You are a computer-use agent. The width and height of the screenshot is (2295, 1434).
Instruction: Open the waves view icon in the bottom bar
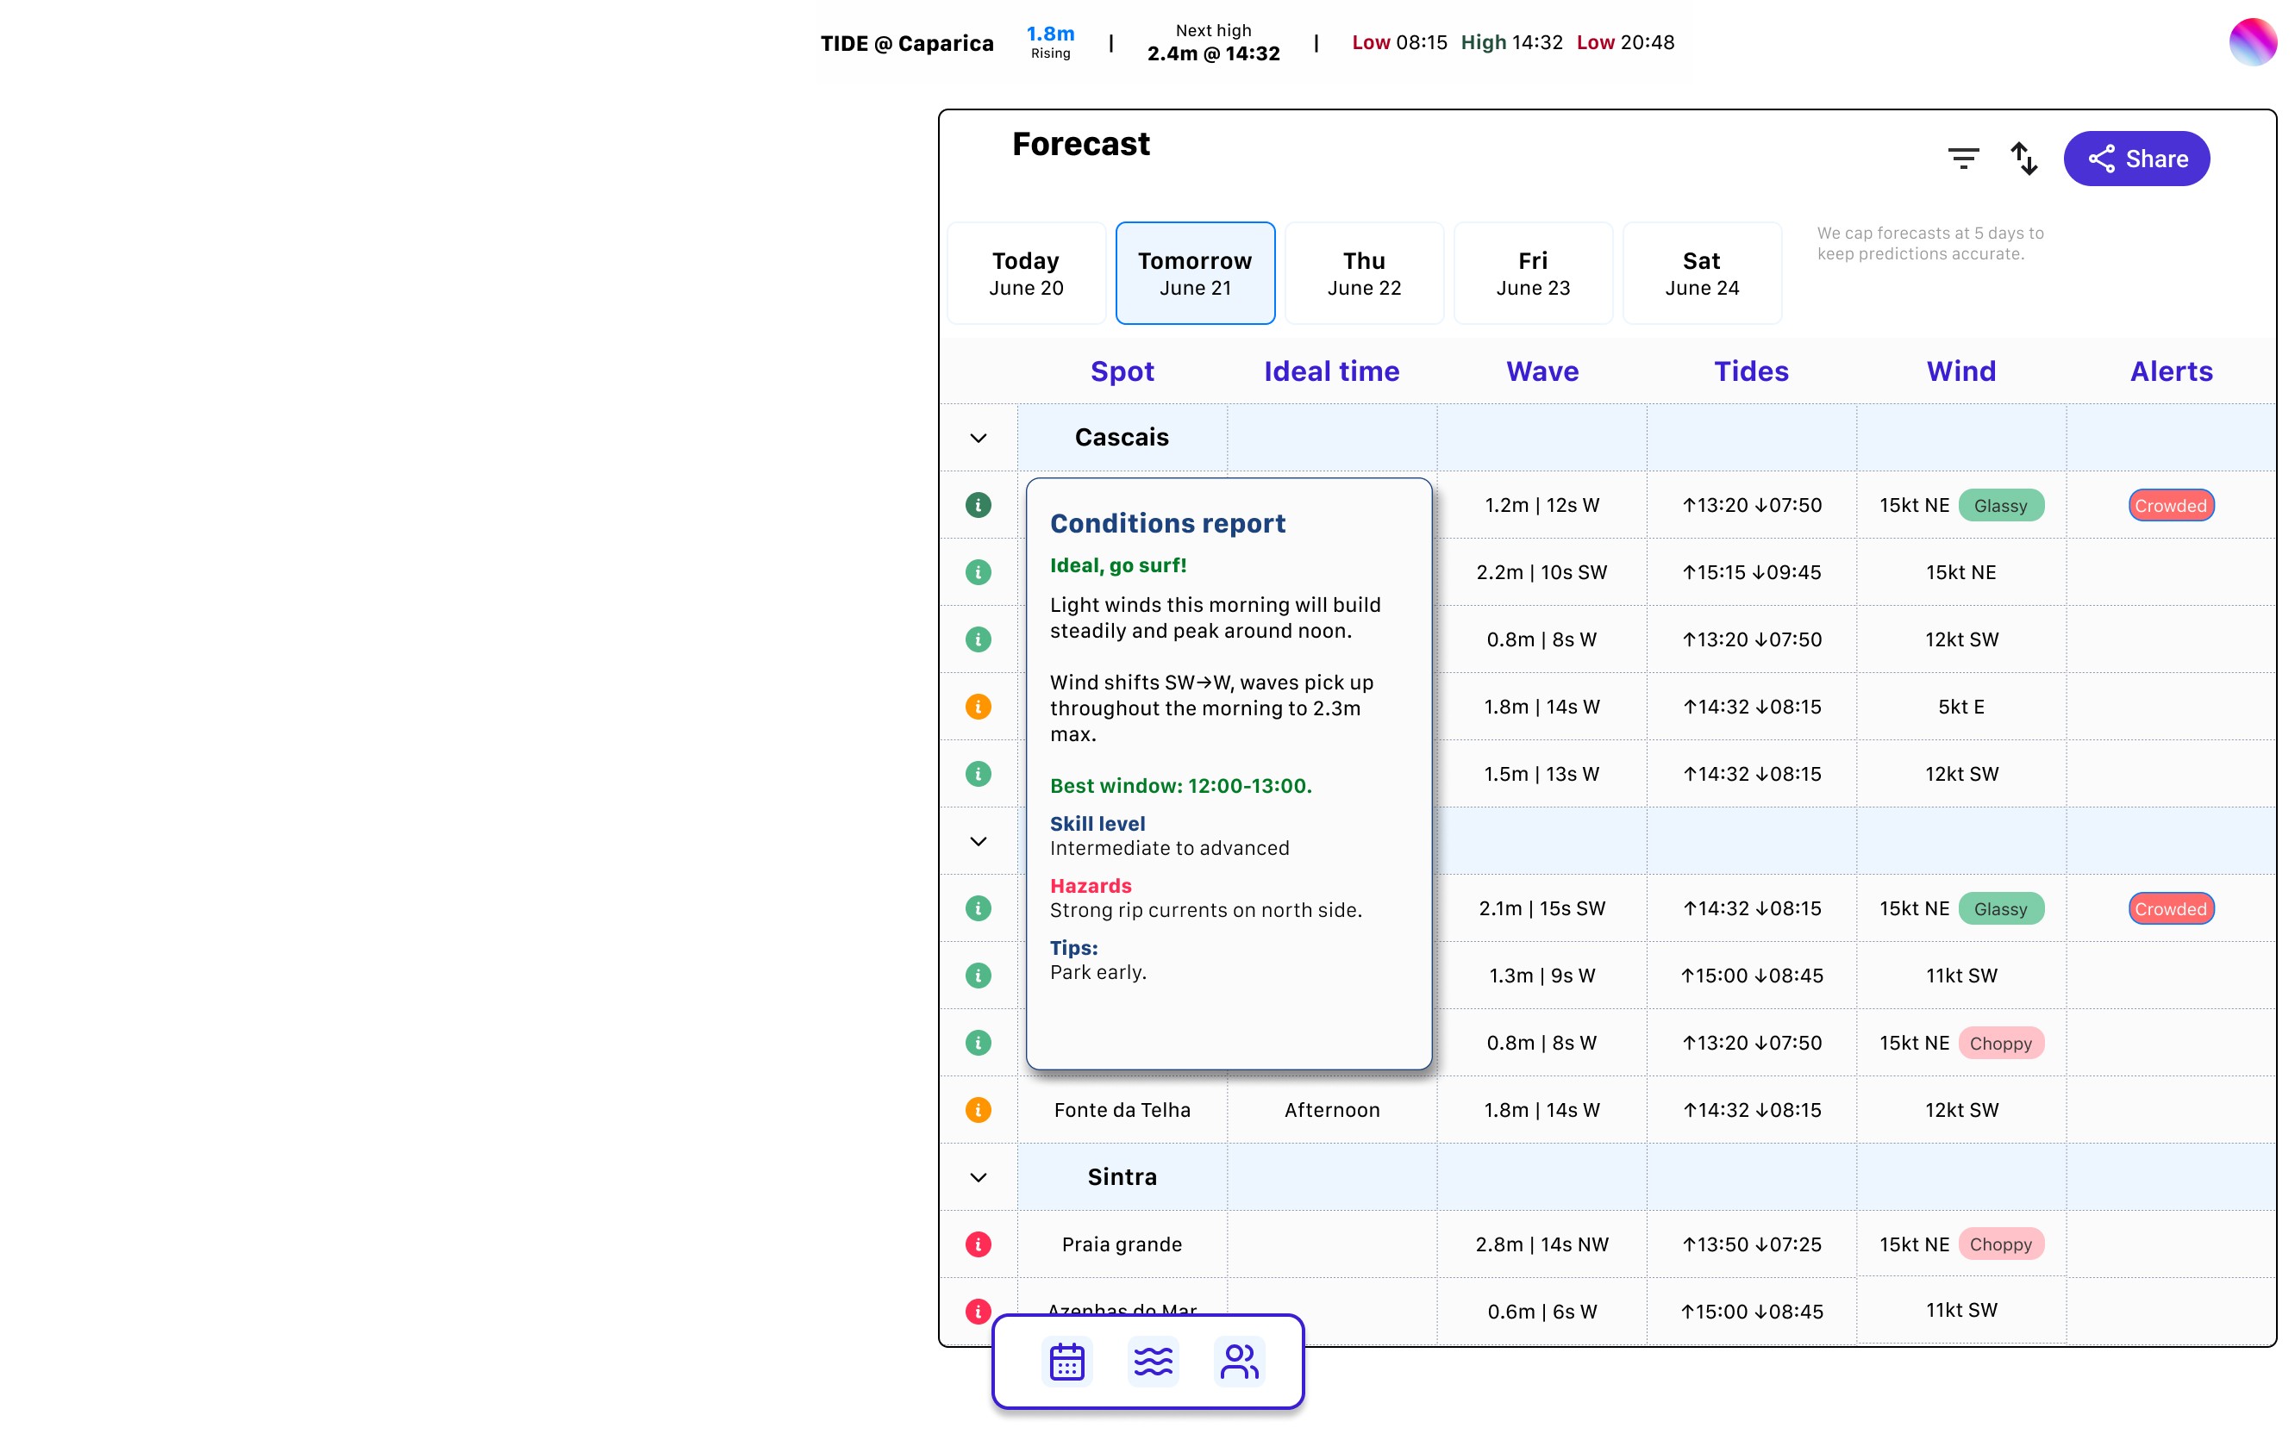click(x=1153, y=1362)
